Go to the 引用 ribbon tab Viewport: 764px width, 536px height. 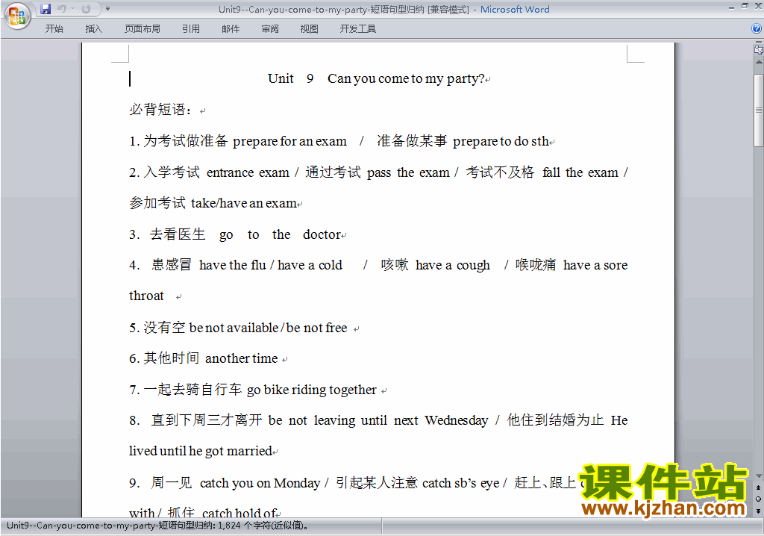pos(191,29)
